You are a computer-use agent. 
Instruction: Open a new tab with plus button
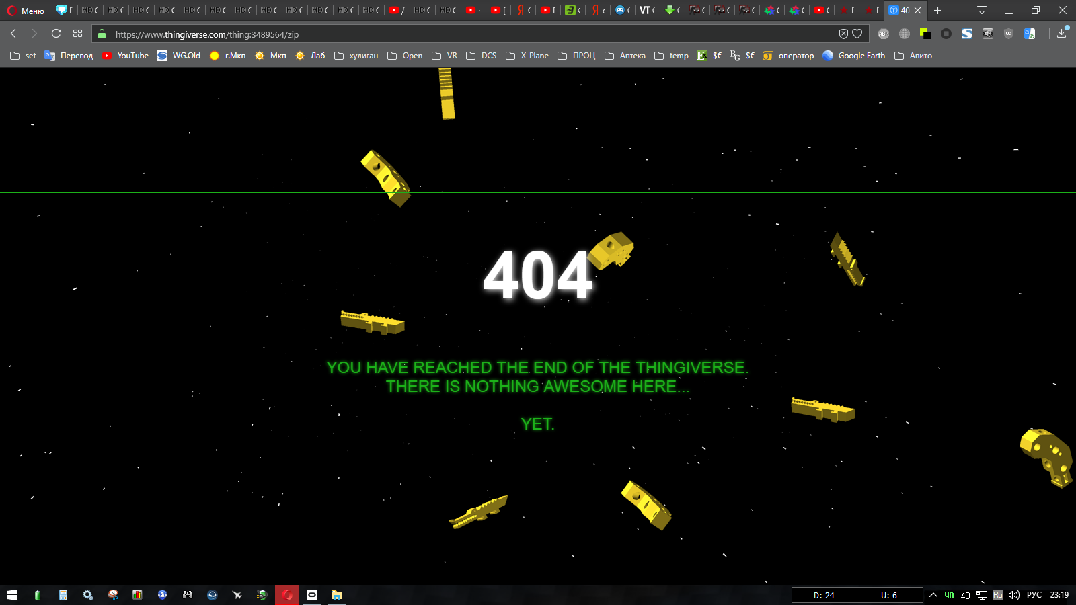937,10
